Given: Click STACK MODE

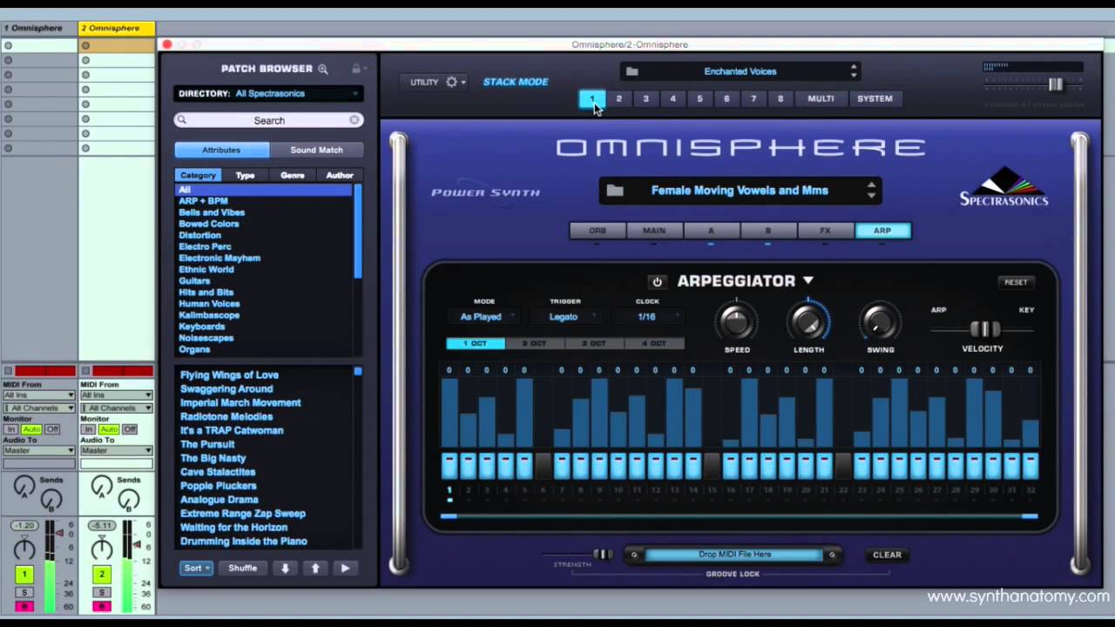Looking at the screenshot, I should click(x=516, y=82).
